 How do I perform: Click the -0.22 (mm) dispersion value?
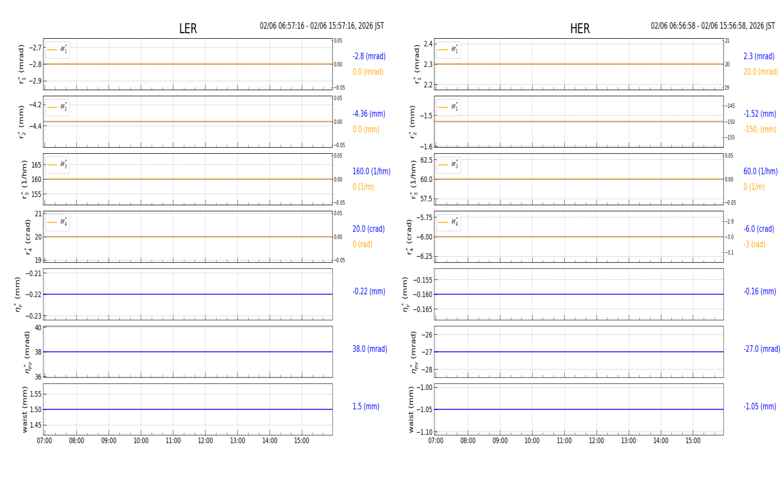[369, 292]
